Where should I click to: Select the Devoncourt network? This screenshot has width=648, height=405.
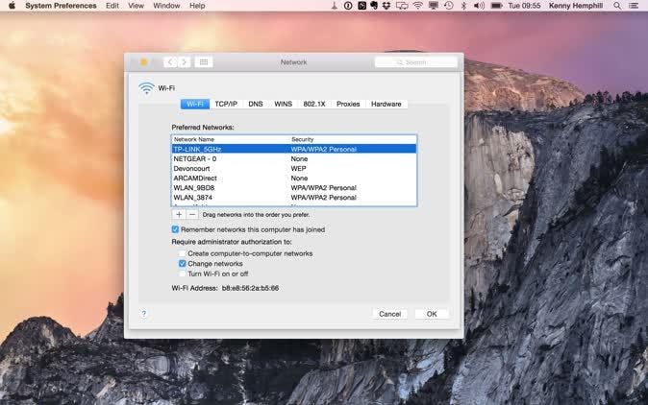point(294,169)
